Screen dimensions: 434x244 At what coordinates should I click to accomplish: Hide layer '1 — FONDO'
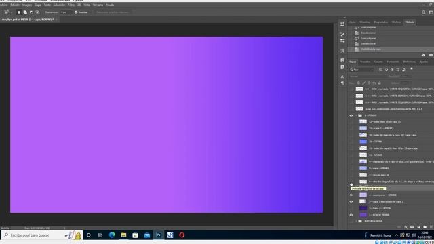[x=351, y=215]
